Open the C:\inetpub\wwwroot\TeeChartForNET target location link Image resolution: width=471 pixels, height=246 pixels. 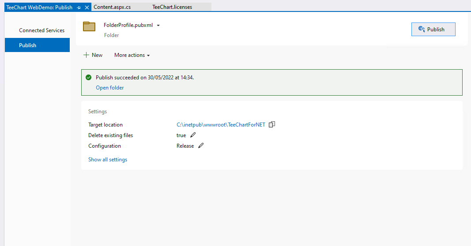click(221, 124)
